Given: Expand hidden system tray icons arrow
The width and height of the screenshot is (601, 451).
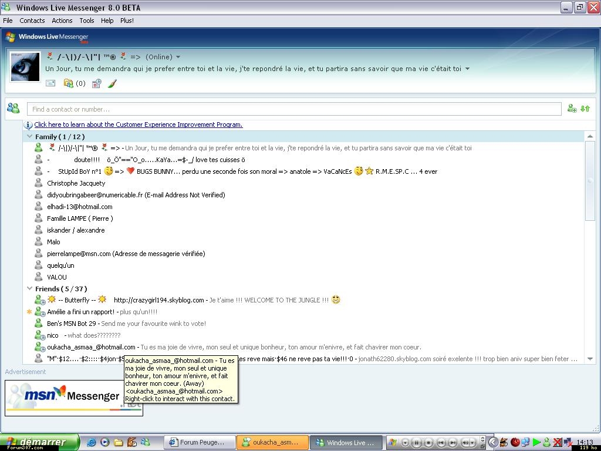Looking at the screenshot, I should click(x=493, y=443).
